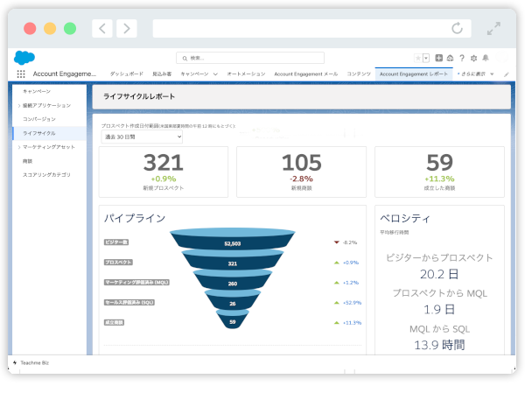Image resolution: width=525 pixels, height=393 pixels.
Task: Click the 1.9 日 velocity value
Action: [439, 310]
